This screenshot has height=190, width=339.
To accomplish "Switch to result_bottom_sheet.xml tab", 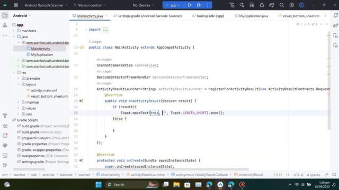I will 299,16.
